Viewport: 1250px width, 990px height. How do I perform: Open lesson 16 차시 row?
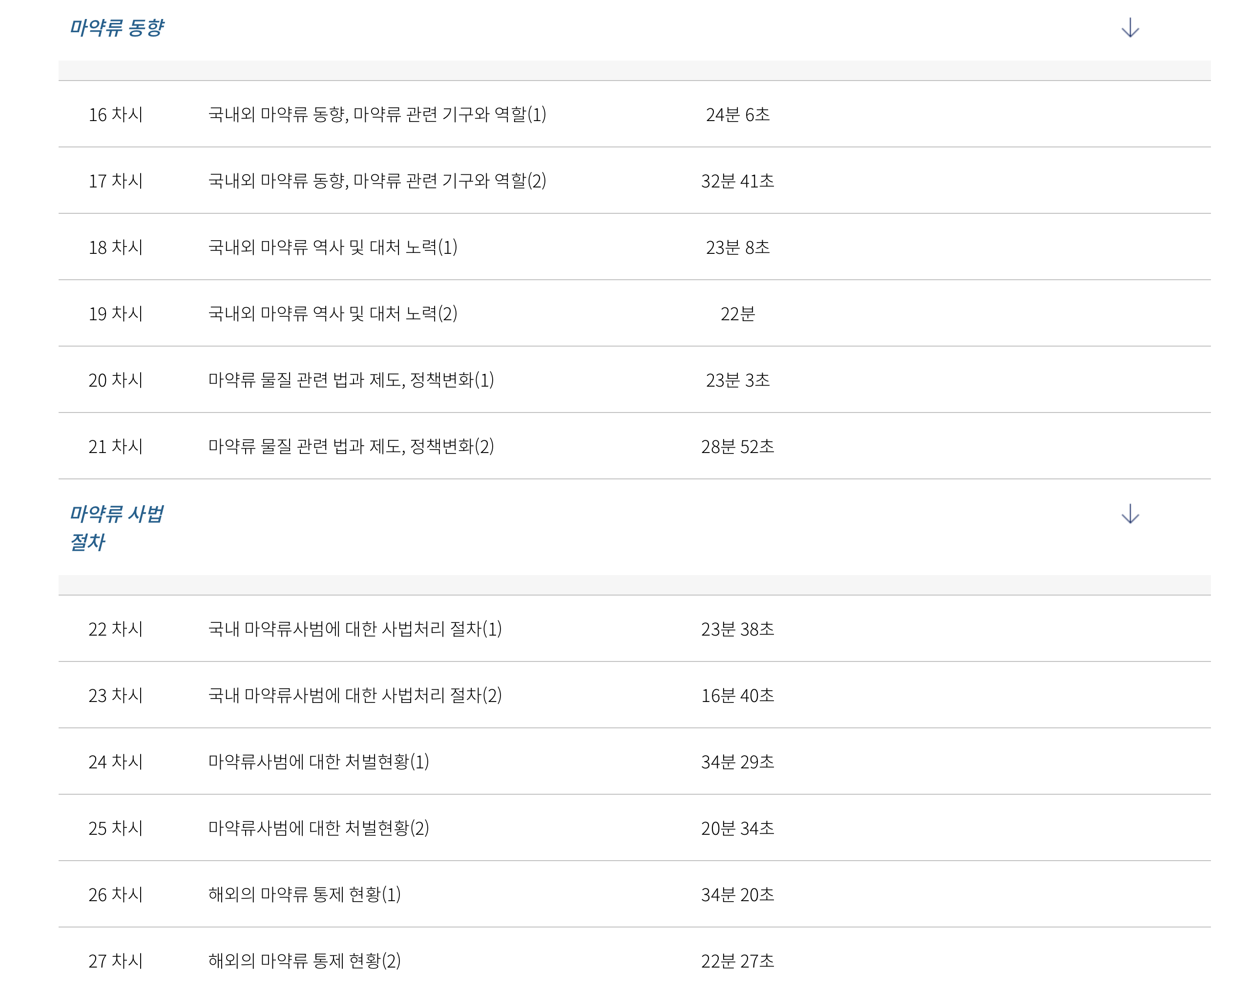pos(115,115)
